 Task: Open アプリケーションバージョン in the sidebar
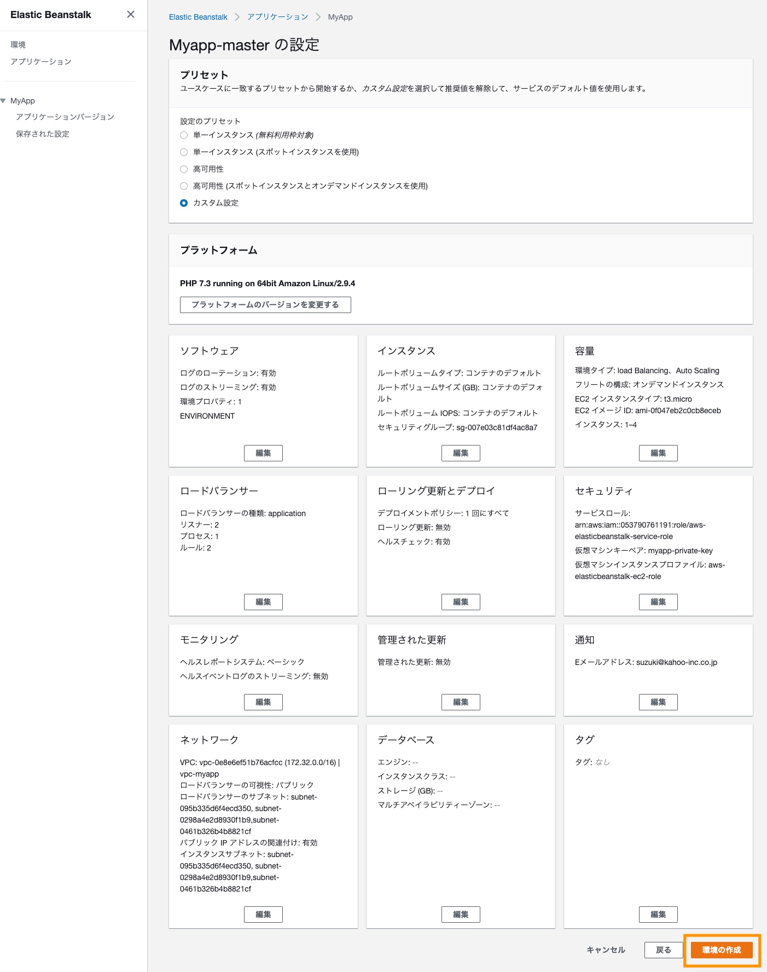[65, 117]
